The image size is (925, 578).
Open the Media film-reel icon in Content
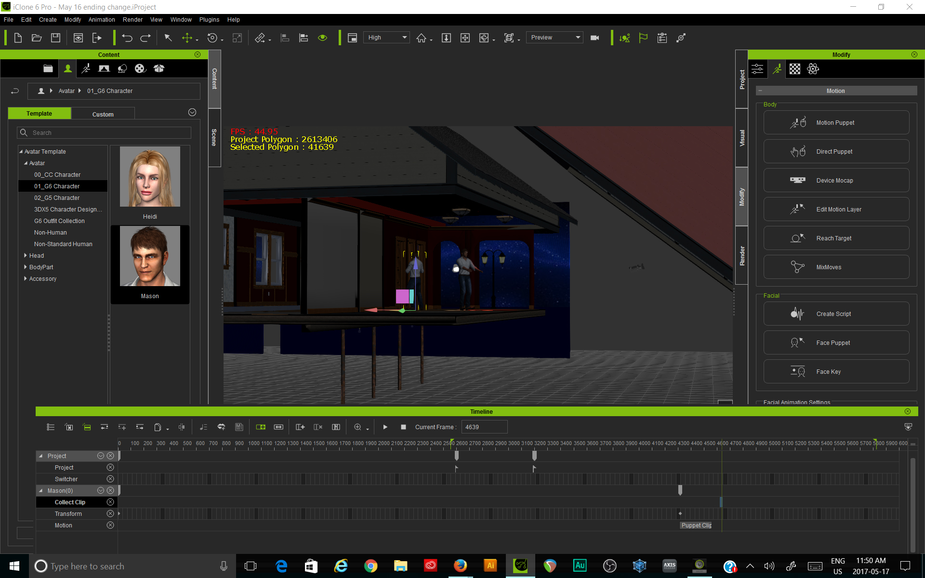coord(140,68)
